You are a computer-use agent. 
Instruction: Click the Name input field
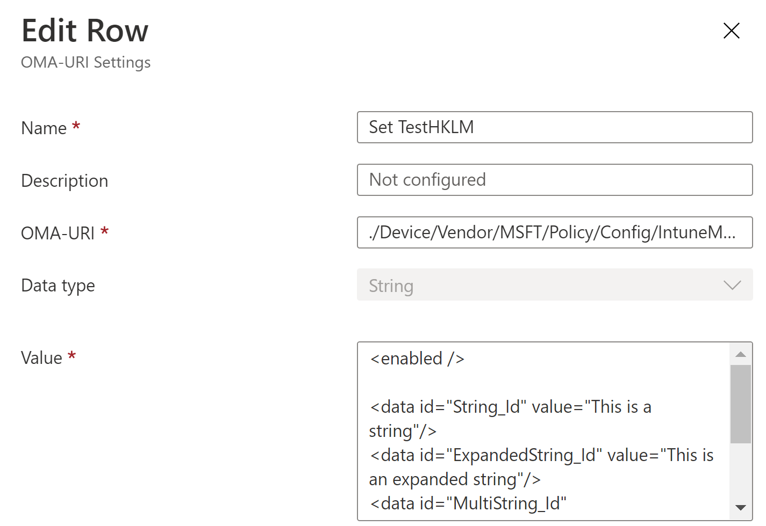[554, 127]
